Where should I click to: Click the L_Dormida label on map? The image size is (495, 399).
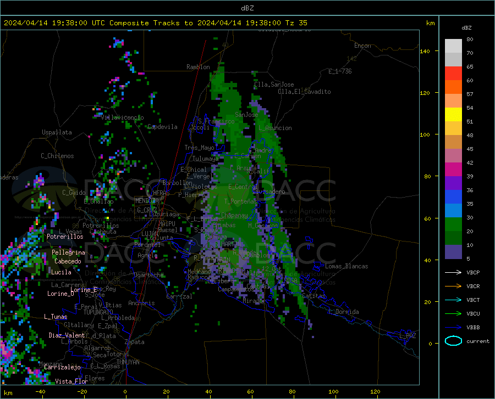tap(343, 312)
